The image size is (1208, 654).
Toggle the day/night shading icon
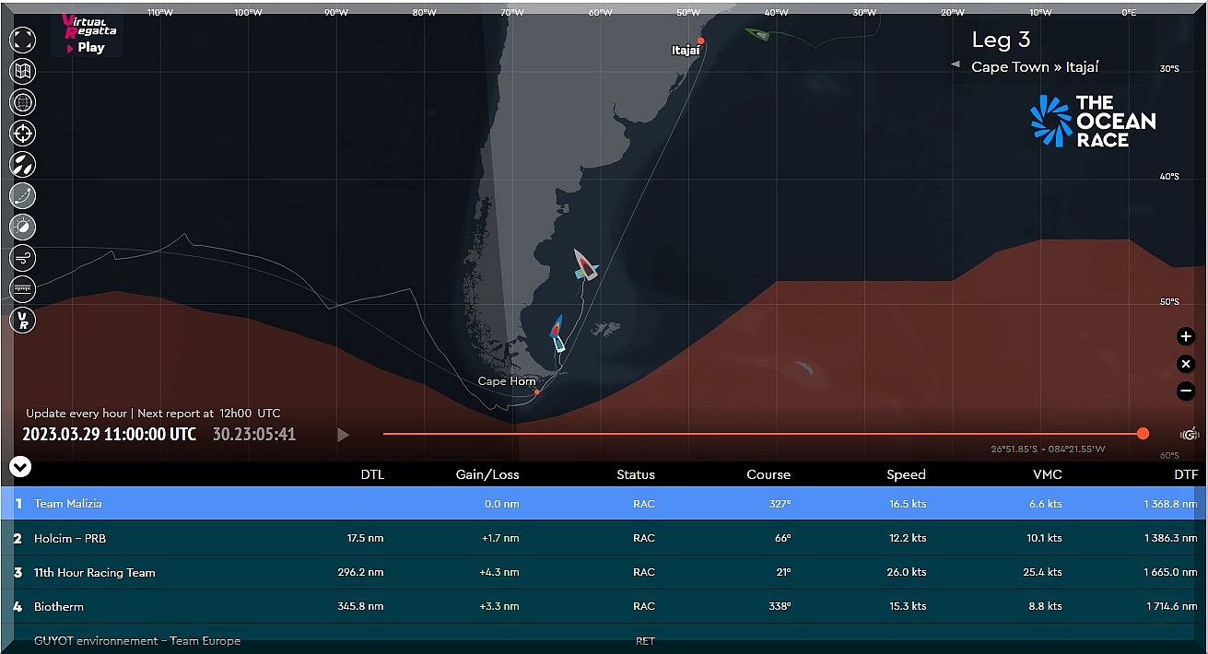(22, 227)
